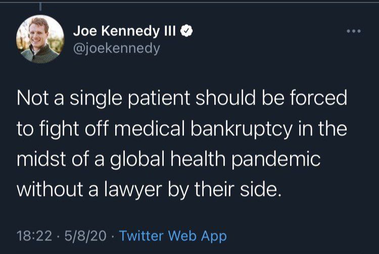Click the 18:22 timestamp
This screenshot has width=379, height=254.
pyautogui.click(x=33, y=235)
